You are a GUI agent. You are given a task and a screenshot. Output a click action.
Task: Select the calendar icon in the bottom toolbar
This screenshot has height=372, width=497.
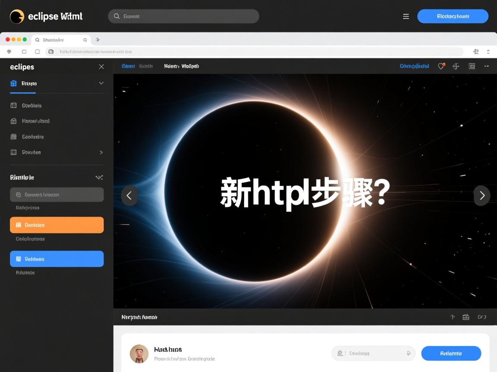tap(466, 316)
